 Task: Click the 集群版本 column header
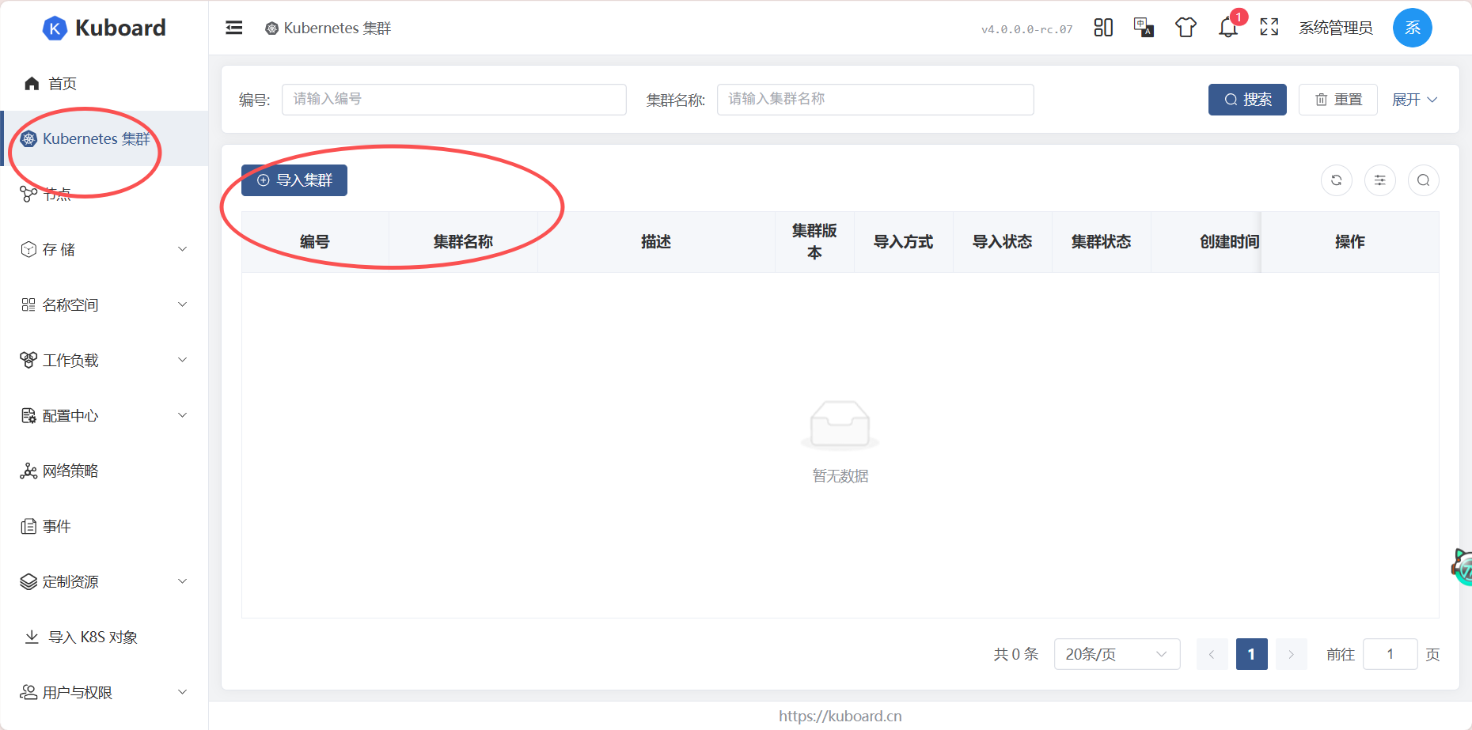click(814, 242)
